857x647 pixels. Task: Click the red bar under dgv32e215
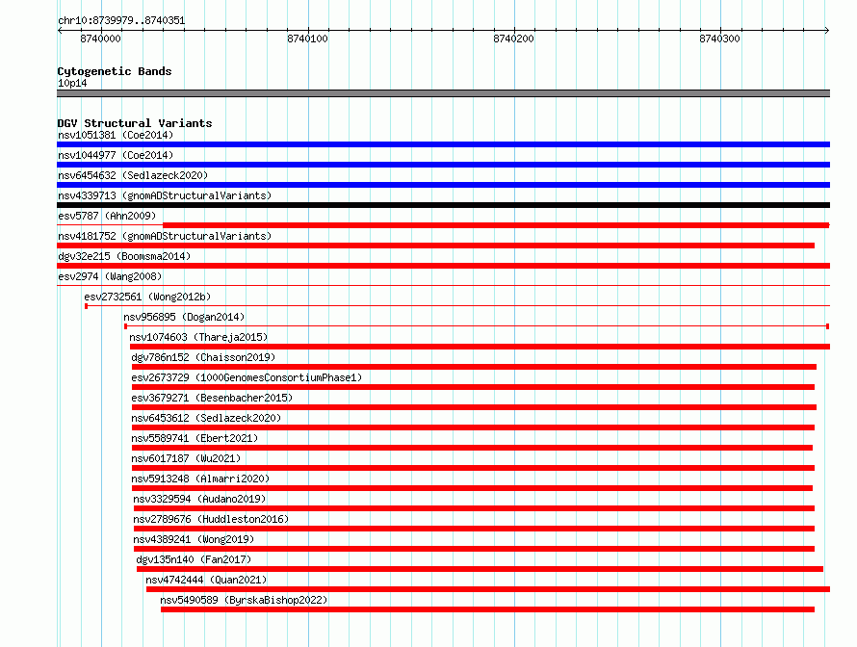[x=443, y=266]
